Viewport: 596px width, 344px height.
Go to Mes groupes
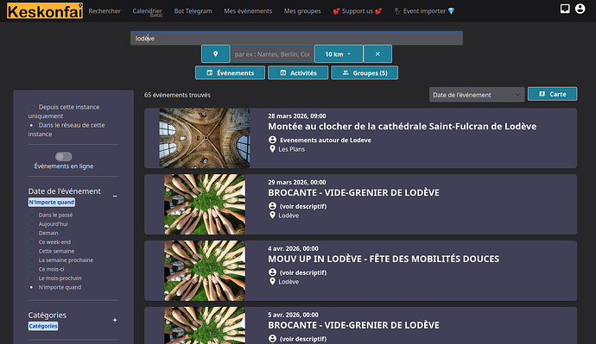click(x=302, y=11)
